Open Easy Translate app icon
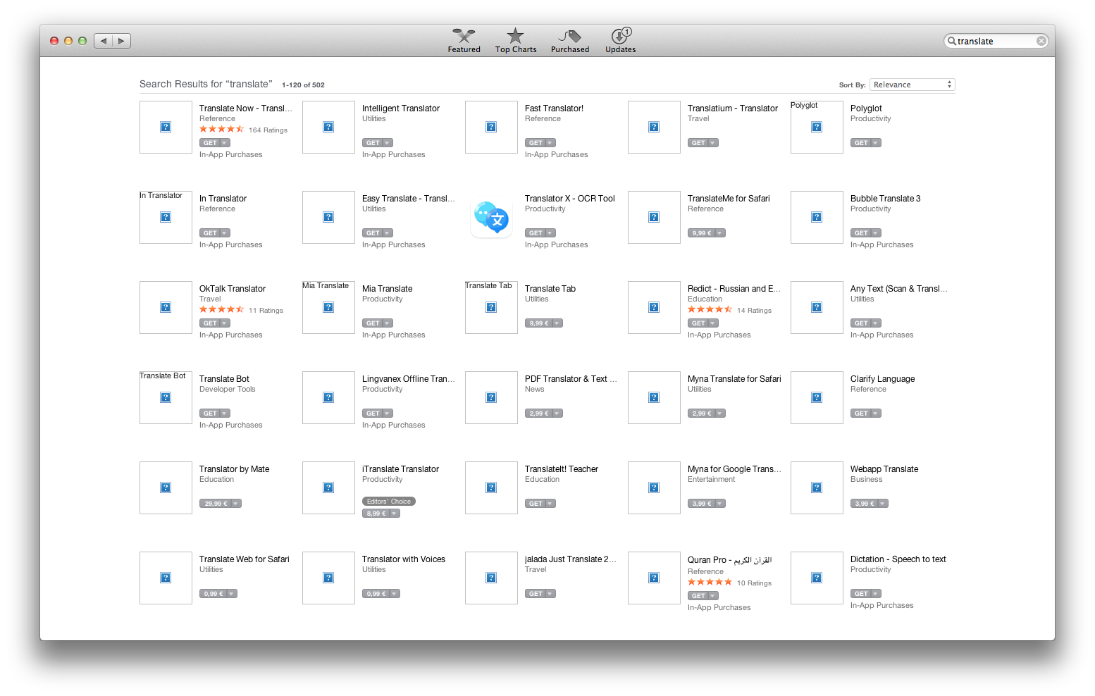The image size is (1095, 696). [328, 217]
